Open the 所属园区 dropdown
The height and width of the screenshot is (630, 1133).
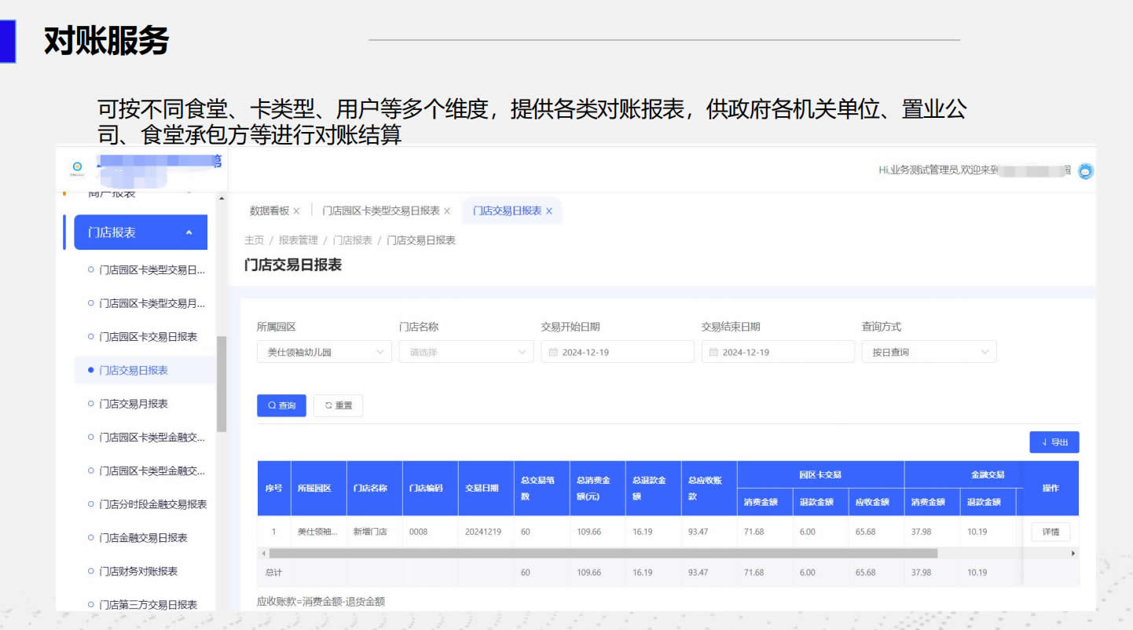click(x=324, y=353)
